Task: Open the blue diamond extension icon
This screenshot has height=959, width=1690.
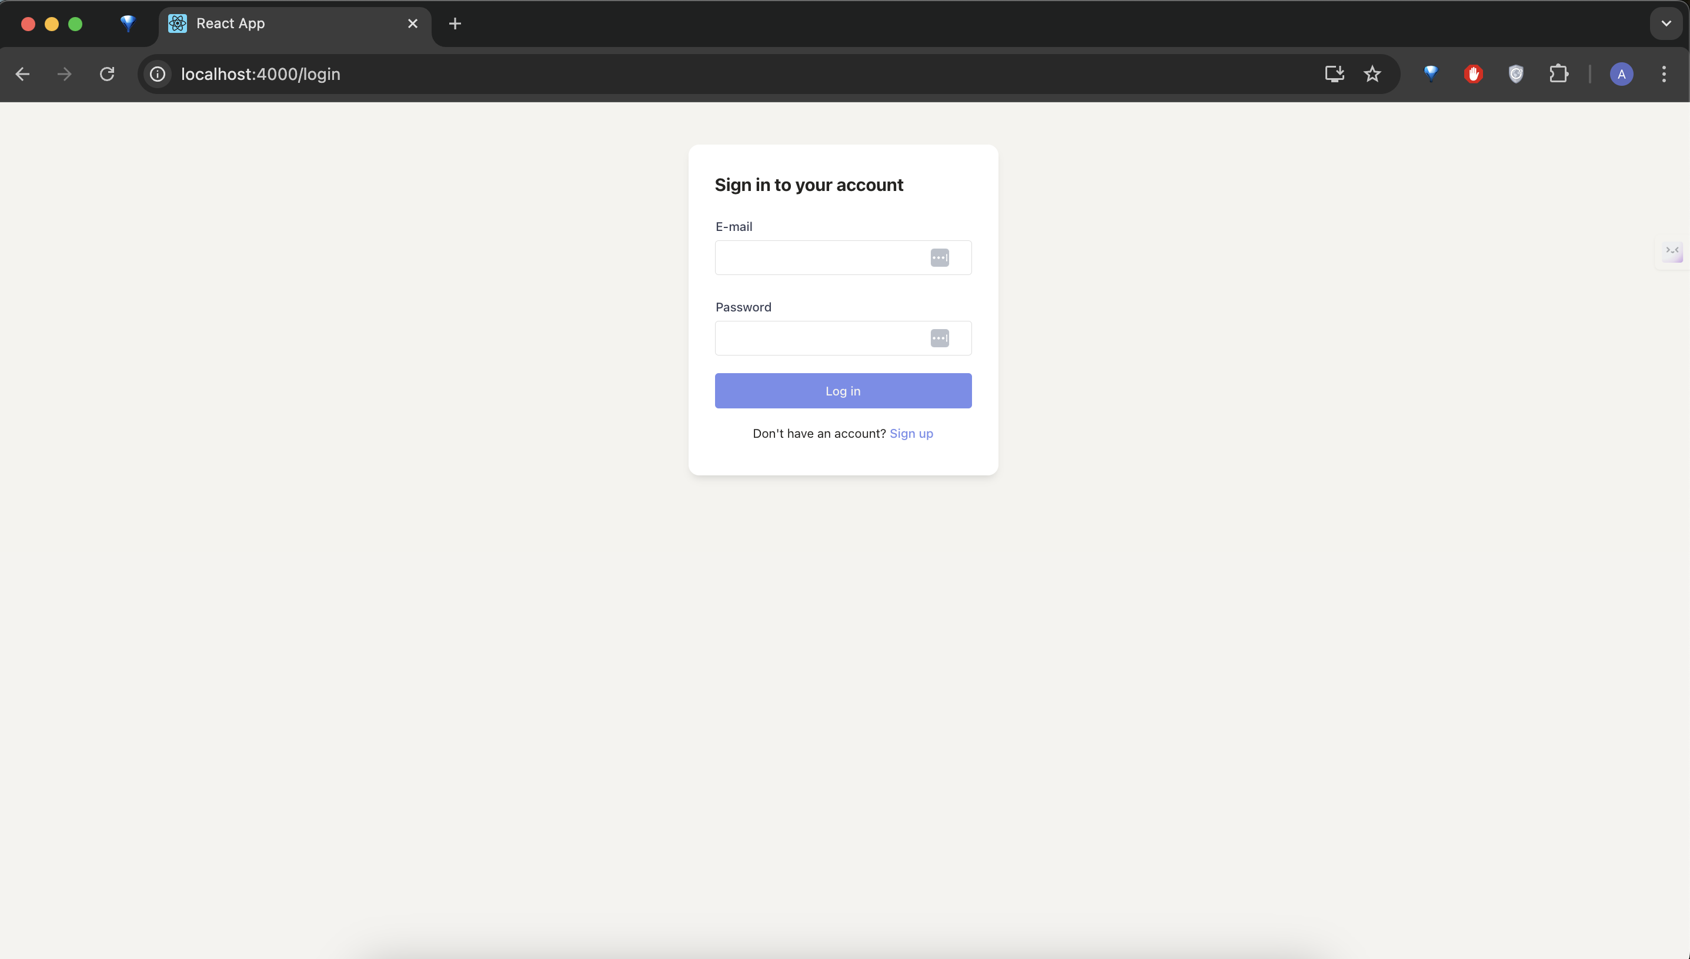Action: [x=1431, y=74]
